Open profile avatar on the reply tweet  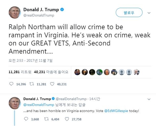tap(15, 103)
